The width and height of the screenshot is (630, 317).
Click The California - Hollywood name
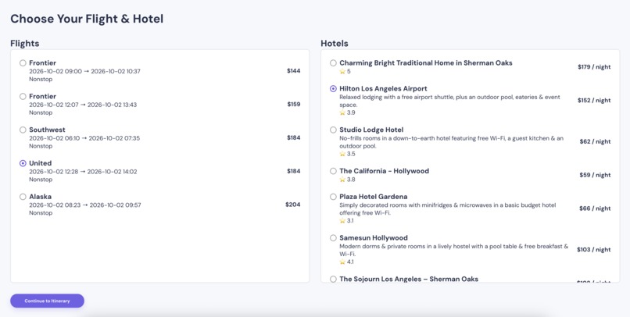pos(384,171)
